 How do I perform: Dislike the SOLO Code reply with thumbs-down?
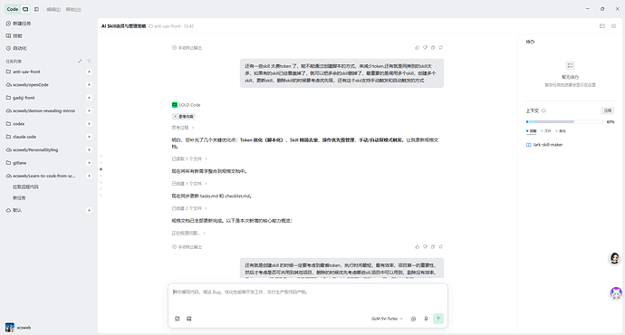point(425,247)
